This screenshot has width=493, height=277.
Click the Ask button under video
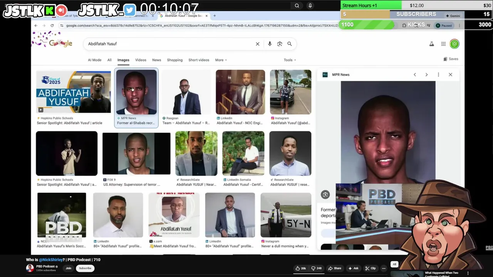pos(353,268)
